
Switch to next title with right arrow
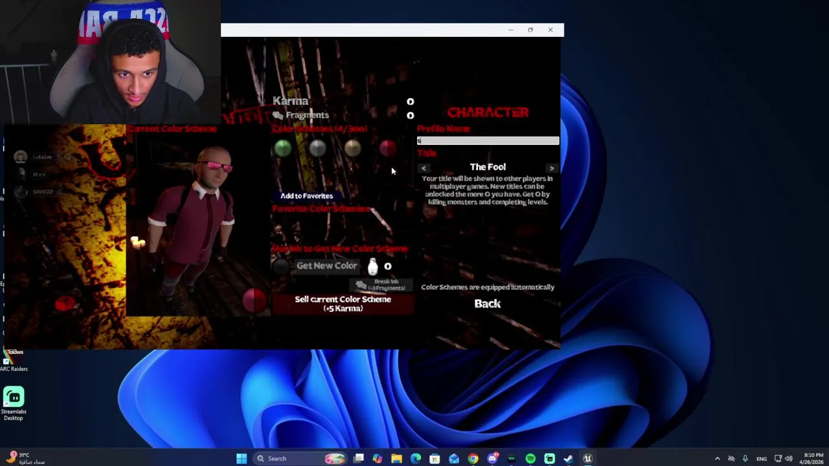pos(552,168)
